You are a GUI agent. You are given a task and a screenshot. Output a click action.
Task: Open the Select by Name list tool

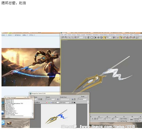coord(89,38)
